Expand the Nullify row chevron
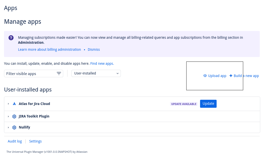 8,127
